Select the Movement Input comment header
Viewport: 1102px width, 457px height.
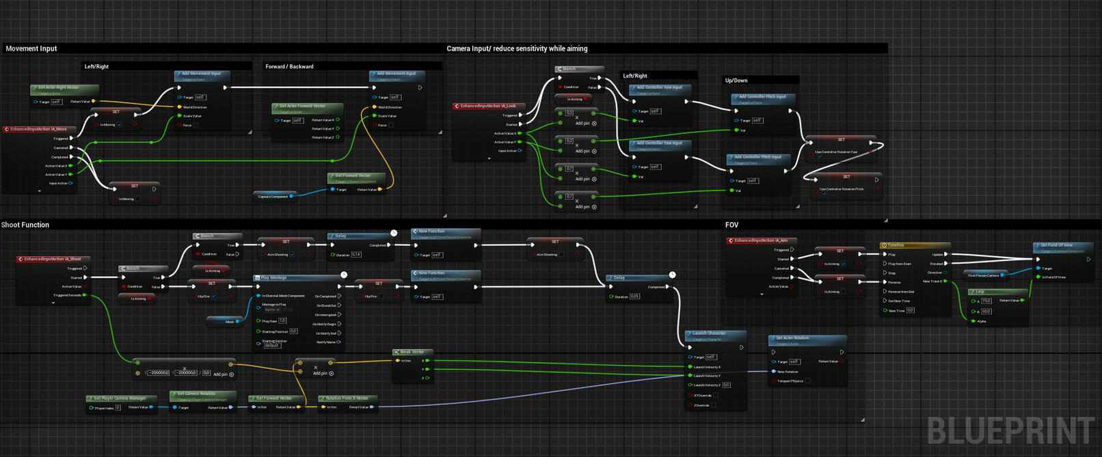click(x=31, y=49)
